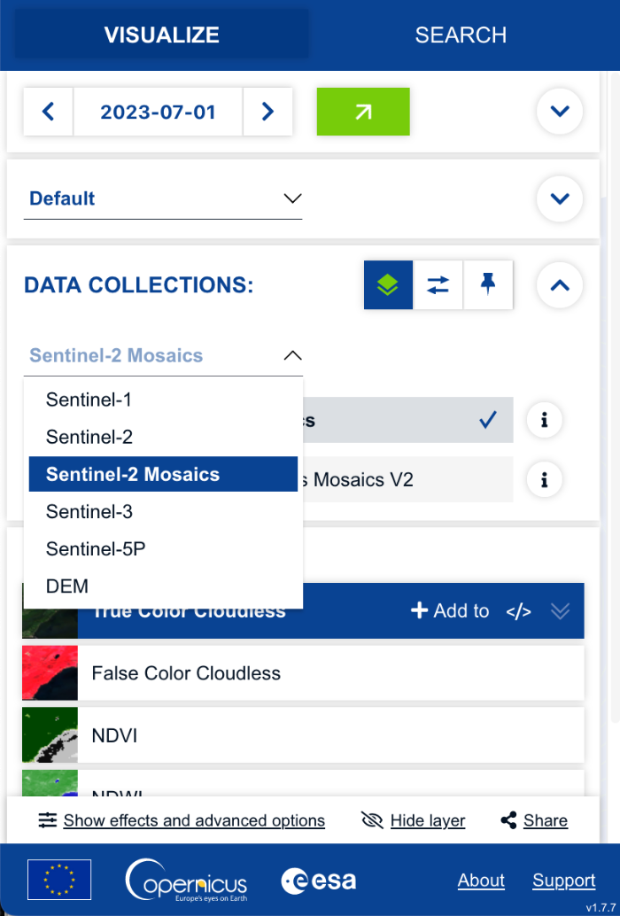Image resolution: width=620 pixels, height=916 pixels.
Task: Switch to the SEARCH tab
Action: point(461,35)
